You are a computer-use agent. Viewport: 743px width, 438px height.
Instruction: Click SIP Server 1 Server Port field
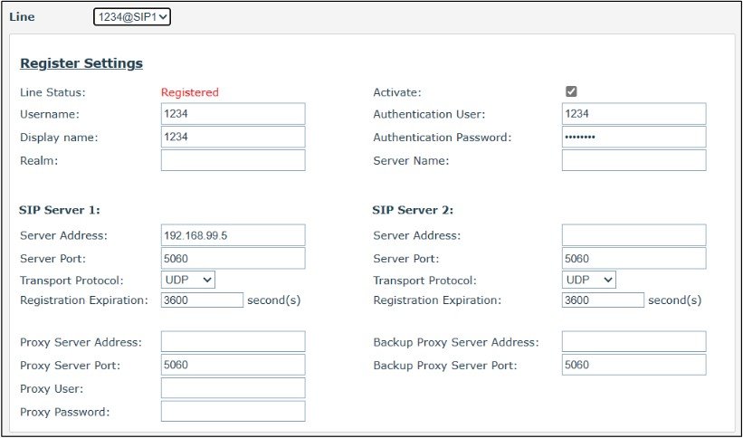(233, 258)
